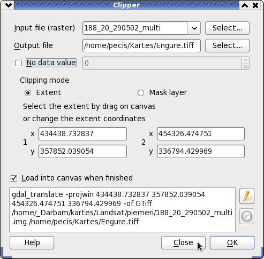Image resolution: width=264 pixels, height=259 pixels.
Task: Decrease No data value with down arrow
Action: tap(245, 66)
